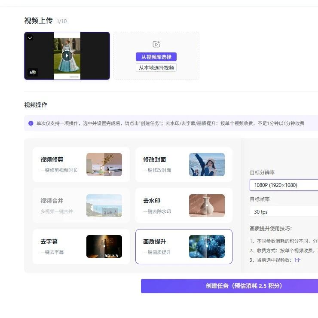Click the 画质提升 blueberry preview thumbnail
Viewport: 318px width, 318px height.
pyautogui.click(x=207, y=246)
